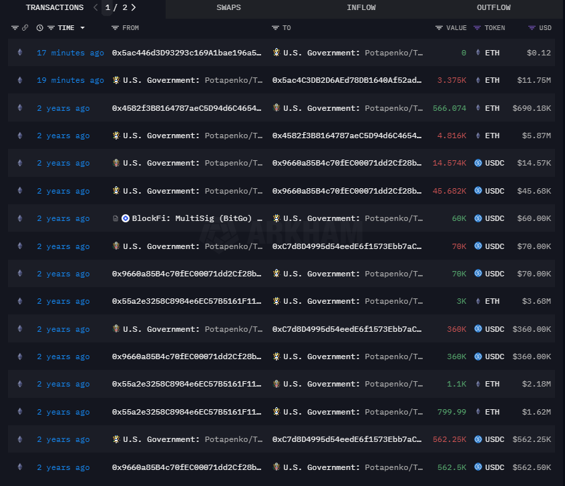Go to previous transactions page arrow
This screenshot has height=486, width=565.
[95, 8]
